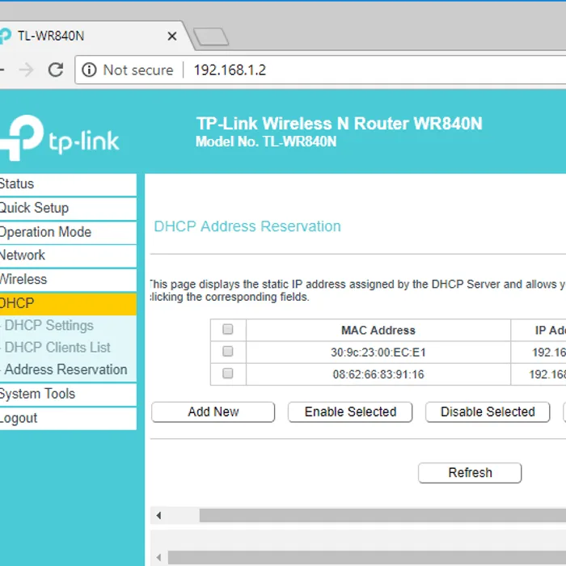The image size is (566, 566).
Task: Expand the System Tools menu
Action: click(68, 394)
